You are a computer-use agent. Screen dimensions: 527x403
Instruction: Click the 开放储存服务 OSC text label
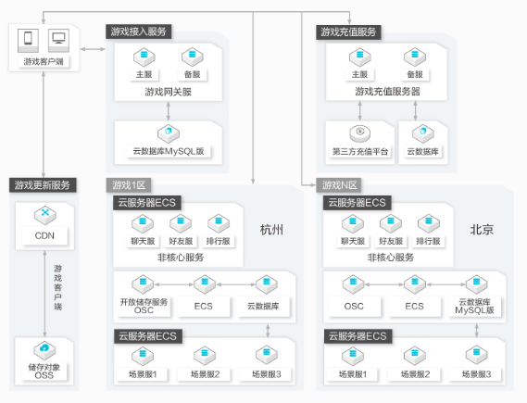[144, 306]
